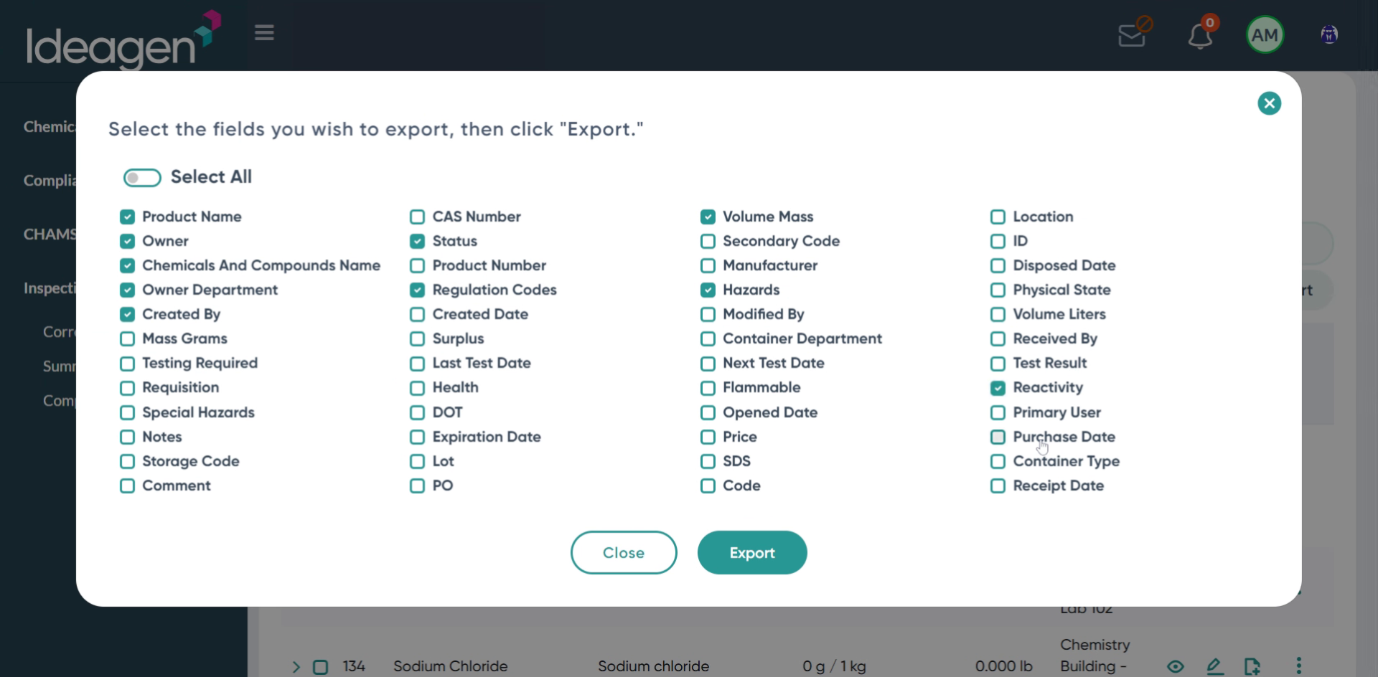
Task: Check the Comment checkbox
Action: 127,486
